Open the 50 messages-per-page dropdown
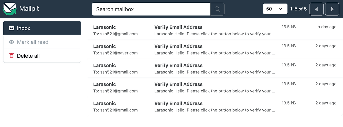The height and width of the screenshot is (127, 343). pyautogui.click(x=275, y=9)
